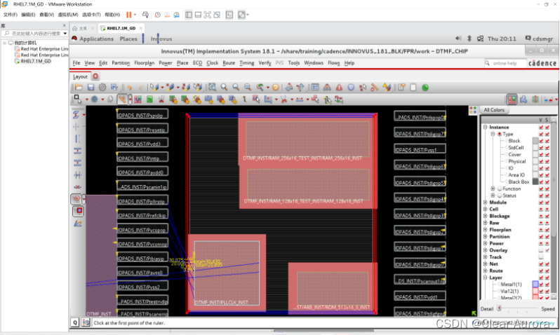
Task: Expand the Blockage tree node
Action: [486, 216]
